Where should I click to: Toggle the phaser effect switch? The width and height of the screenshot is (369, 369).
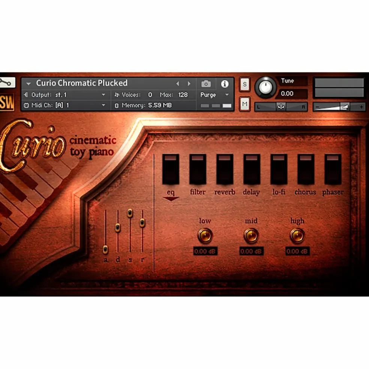(x=333, y=169)
